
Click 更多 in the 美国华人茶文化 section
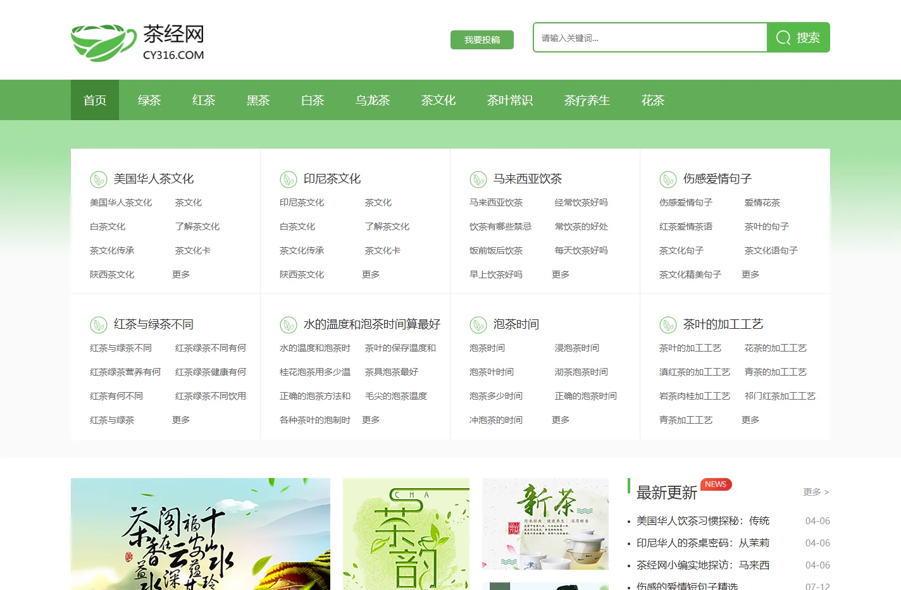[181, 274]
